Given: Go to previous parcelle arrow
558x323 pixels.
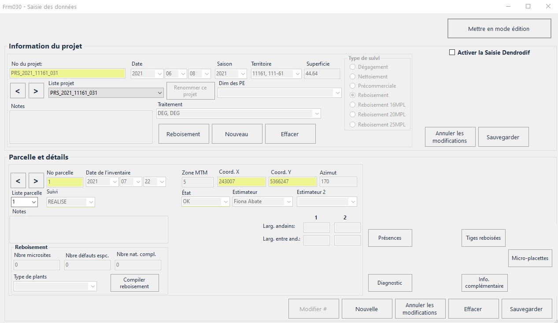Looking at the screenshot, I should [18, 181].
